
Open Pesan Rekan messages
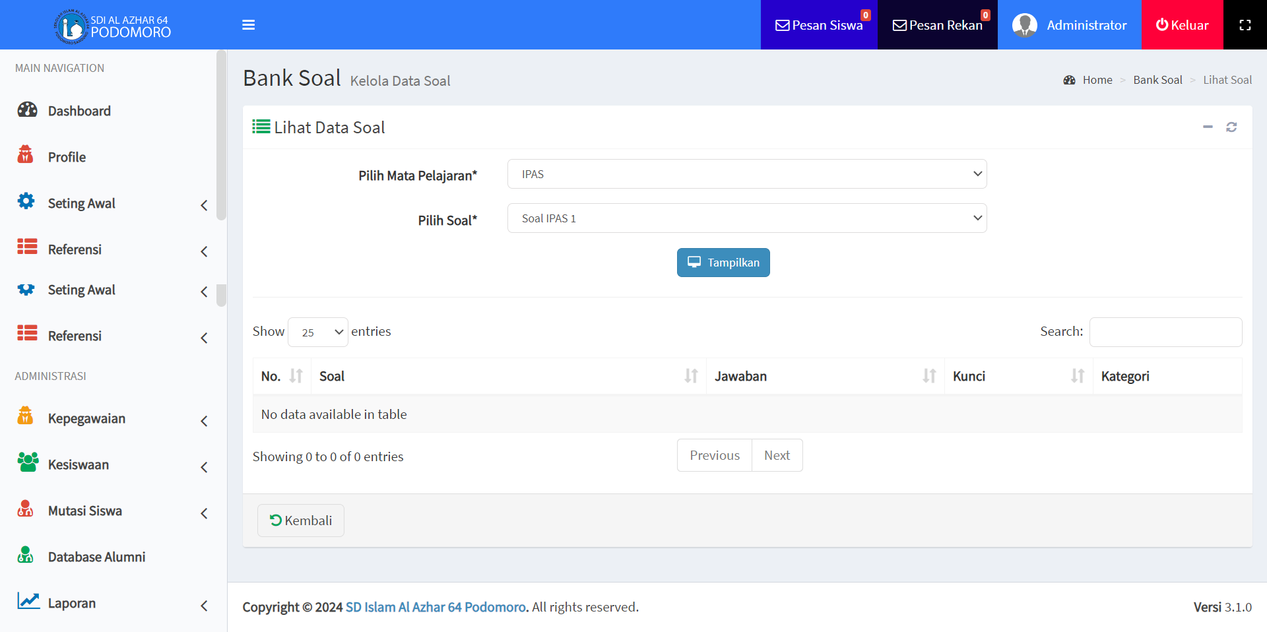tap(937, 25)
